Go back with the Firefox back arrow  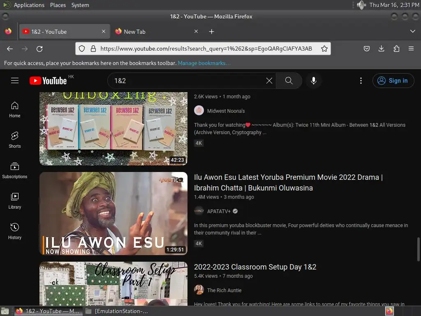10,49
